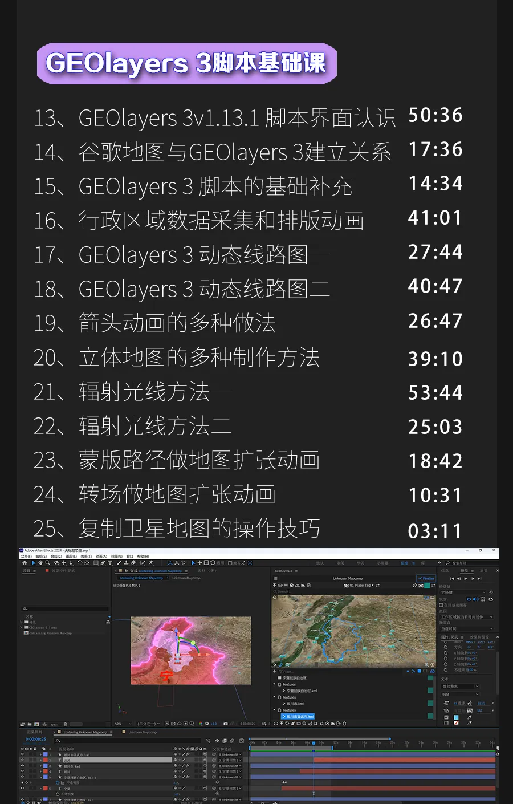Toggle the fill color checkbox in Properties

coord(446,717)
